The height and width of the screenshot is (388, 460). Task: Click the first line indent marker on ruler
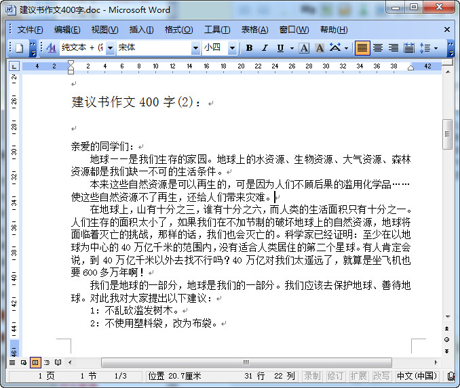click(x=71, y=63)
